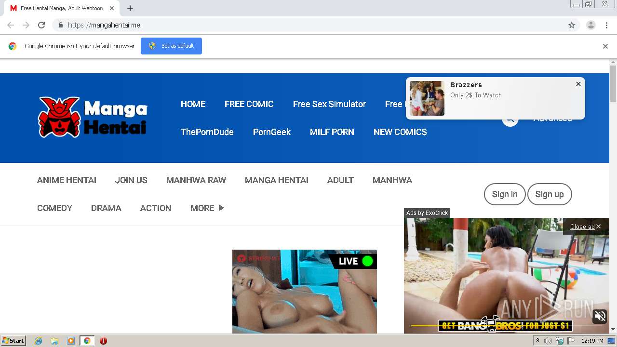Close the current browser tab
Image resolution: width=617 pixels, height=347 pixels.
[x=112, y=8]
